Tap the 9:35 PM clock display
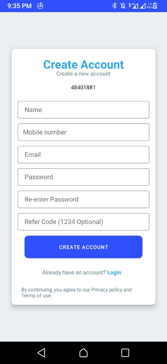This screenshot has height=364, width=167. [x=20, y=6]
